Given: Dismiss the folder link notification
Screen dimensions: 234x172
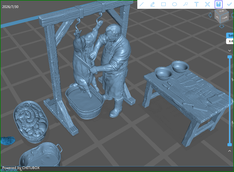Looking at the screenshot, I should 21,170.
